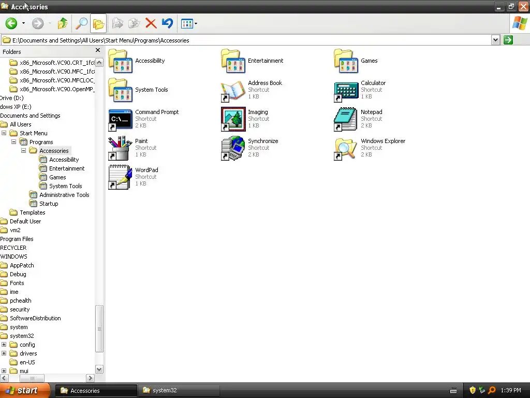Click the keyboard icon in taskbar

point(453,391)
